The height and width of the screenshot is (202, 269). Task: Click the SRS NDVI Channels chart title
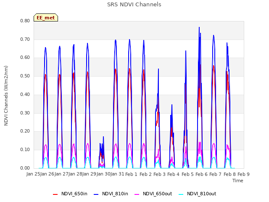tap(134, 5)
